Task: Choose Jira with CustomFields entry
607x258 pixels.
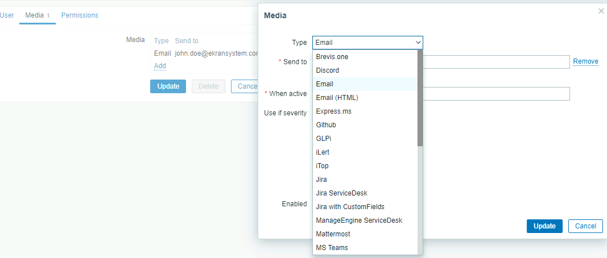Action: (x=350, y=207)
